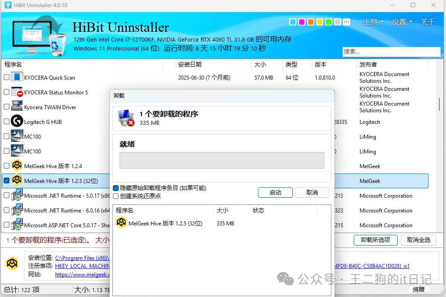
Task: Open the HKEY_LOCAL_MACHINE registry link
Action: pyautogui.click(x=82, y=266)
